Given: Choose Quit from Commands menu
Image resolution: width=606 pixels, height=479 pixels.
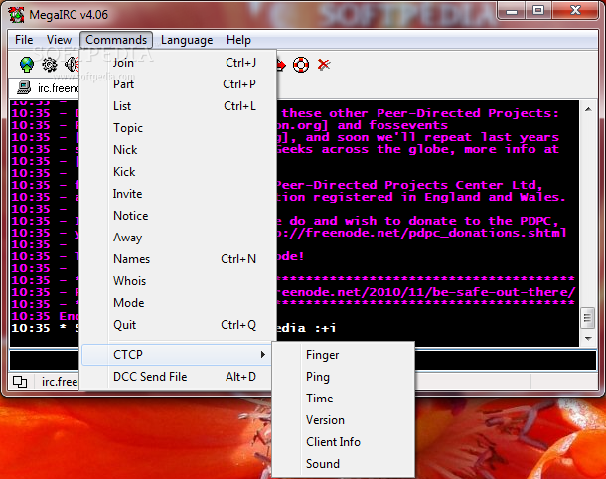Looking at the screenshot, I should tap(178, 325).
